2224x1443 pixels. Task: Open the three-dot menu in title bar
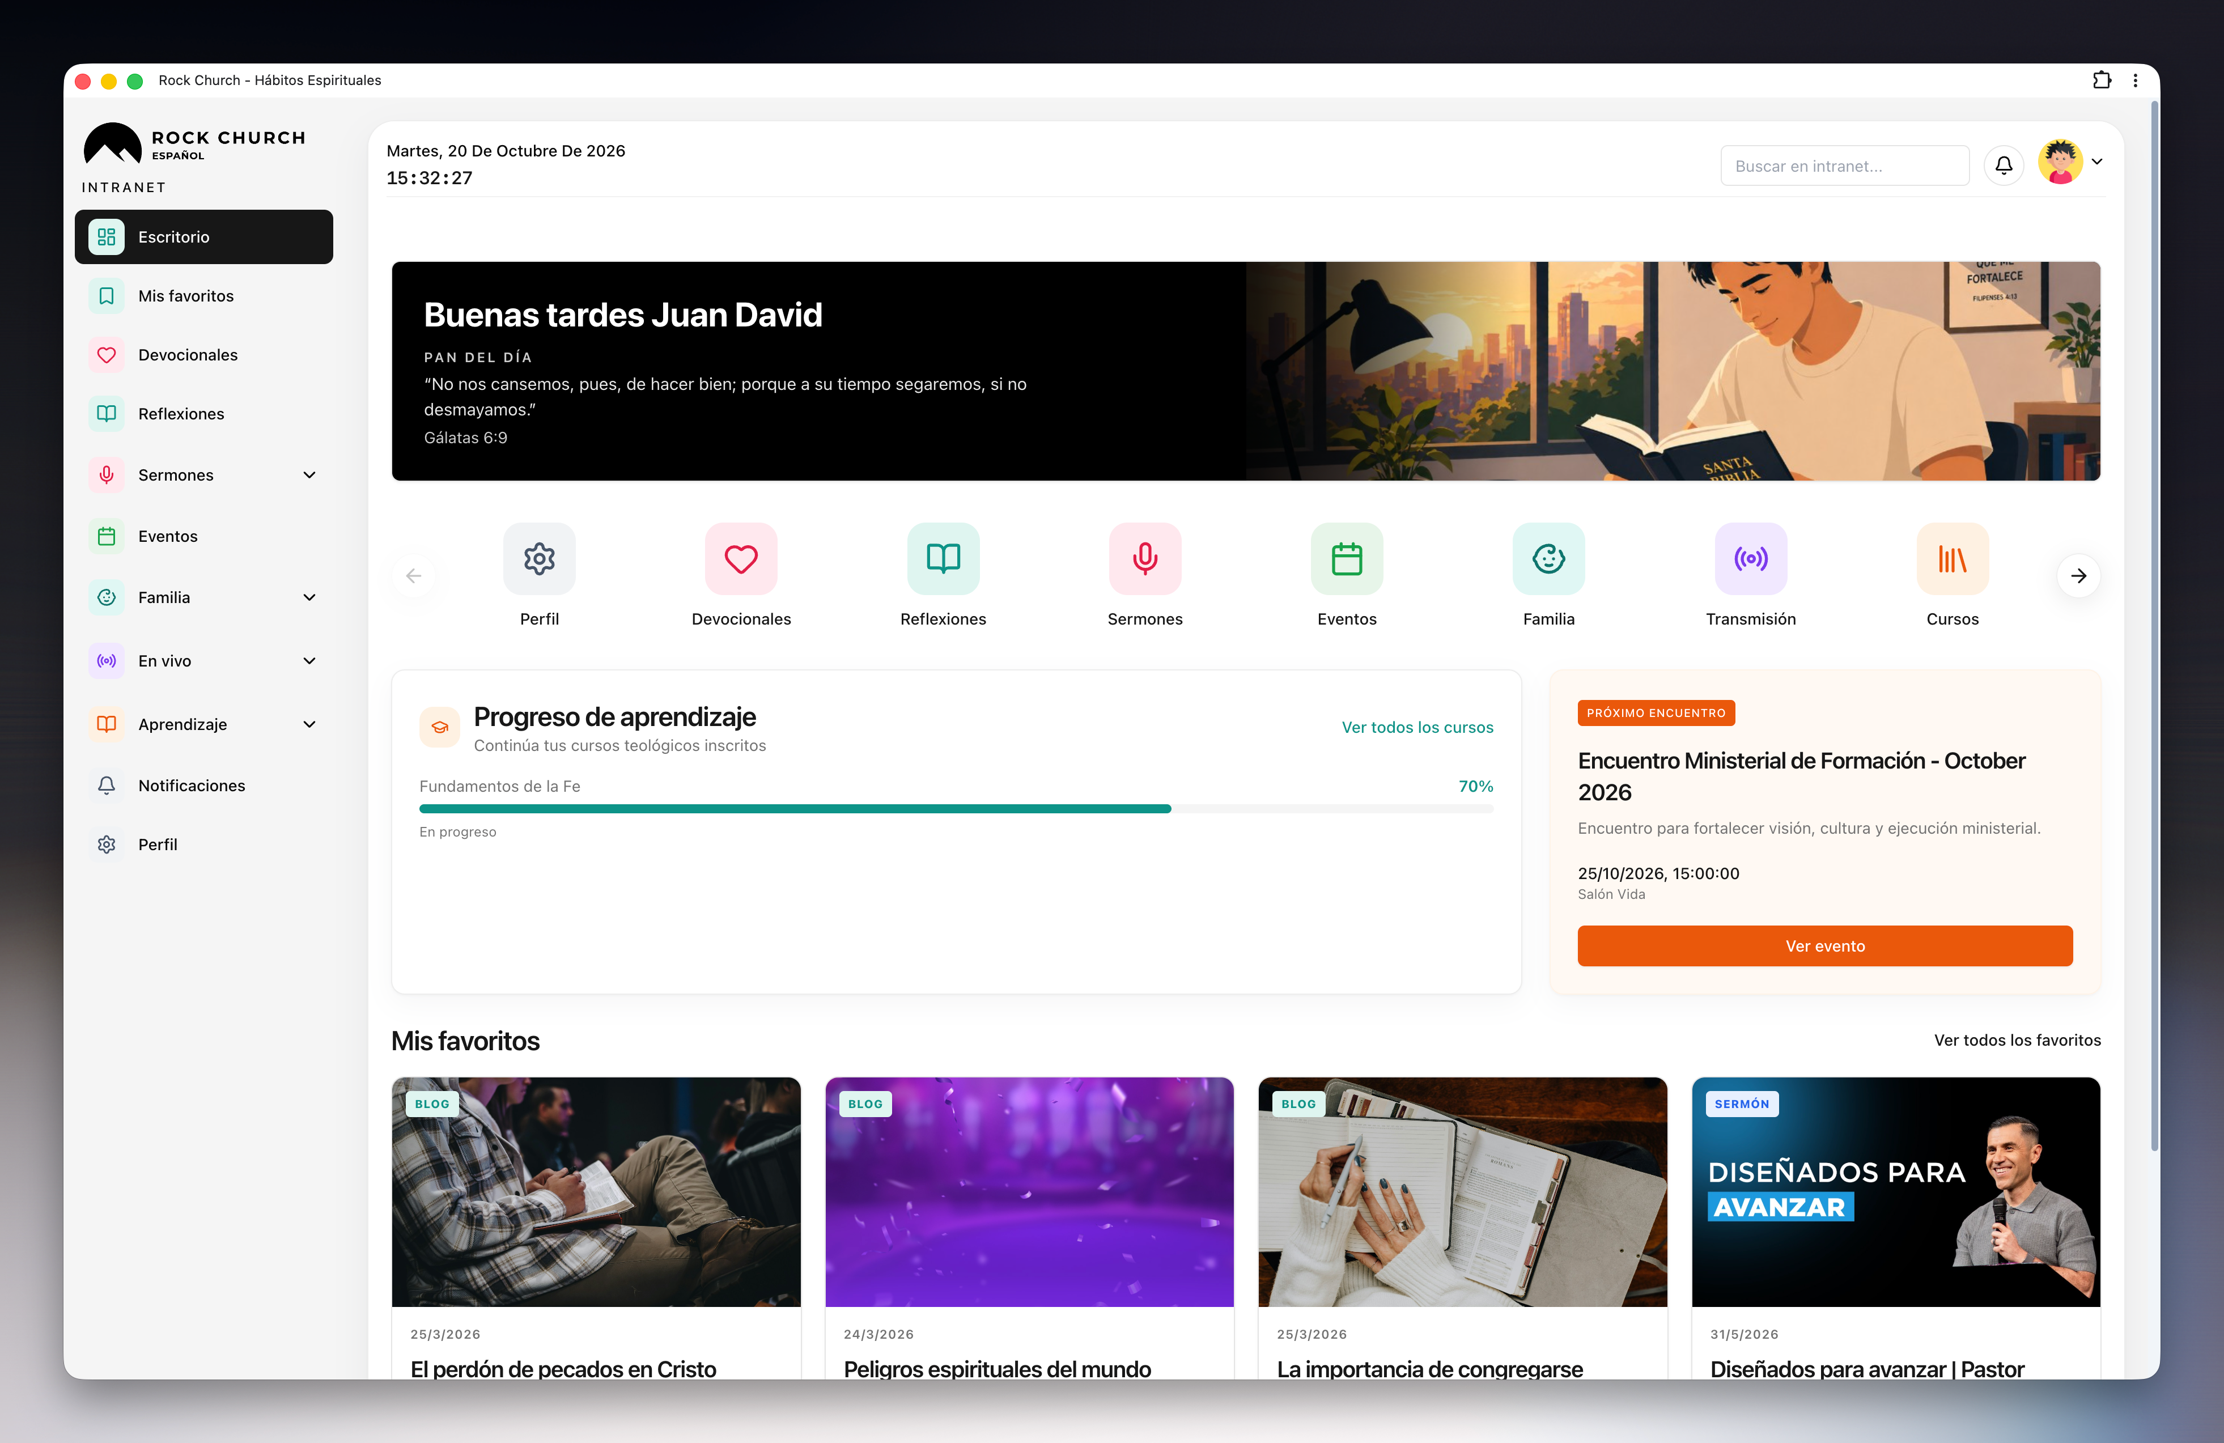(x=2135, y=80)
